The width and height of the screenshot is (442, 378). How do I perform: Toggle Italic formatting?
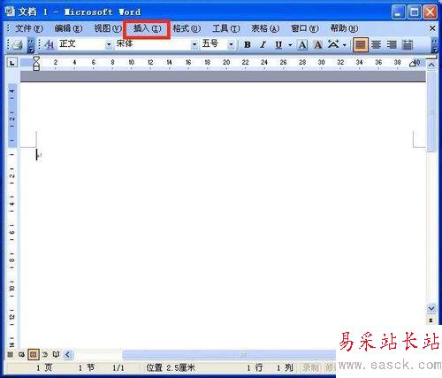pyautogui.click(x=263, y=45)
